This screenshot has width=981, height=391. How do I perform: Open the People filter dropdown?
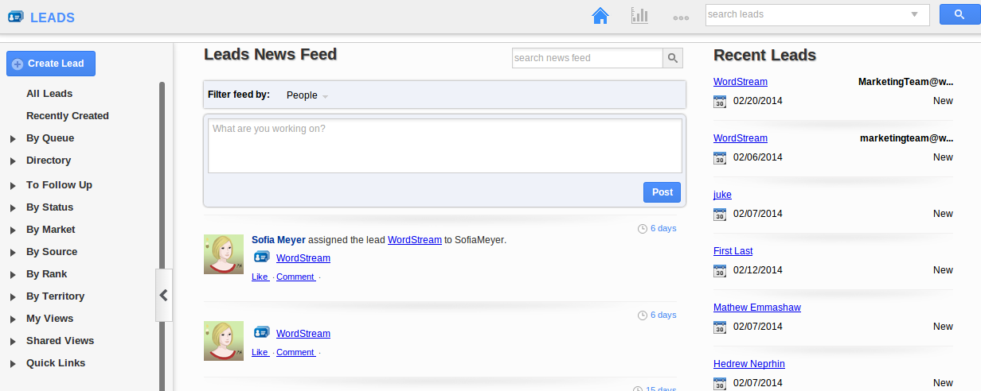coord(307,95)
